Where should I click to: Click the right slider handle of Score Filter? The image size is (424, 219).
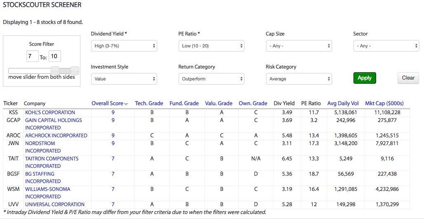(75, 71)
